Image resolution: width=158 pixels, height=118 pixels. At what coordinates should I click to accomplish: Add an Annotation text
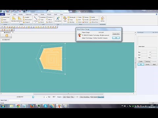pyautogui.click(x=58, y=19)
